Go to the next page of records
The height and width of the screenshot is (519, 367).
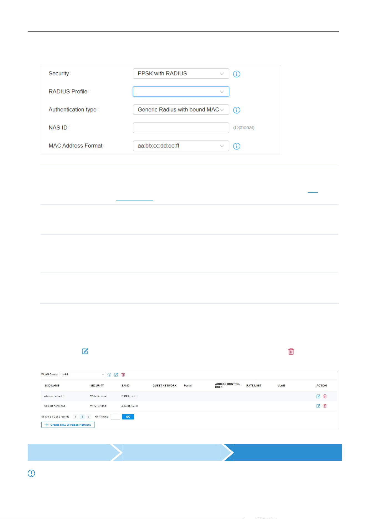[x=88, y=417]
